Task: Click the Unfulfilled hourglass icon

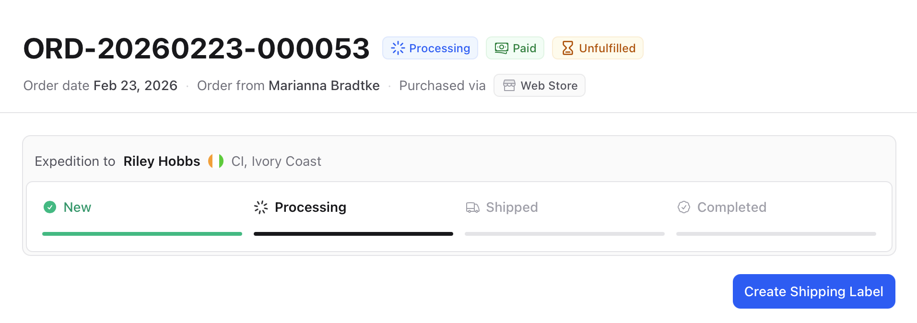Action: point(567,48)
